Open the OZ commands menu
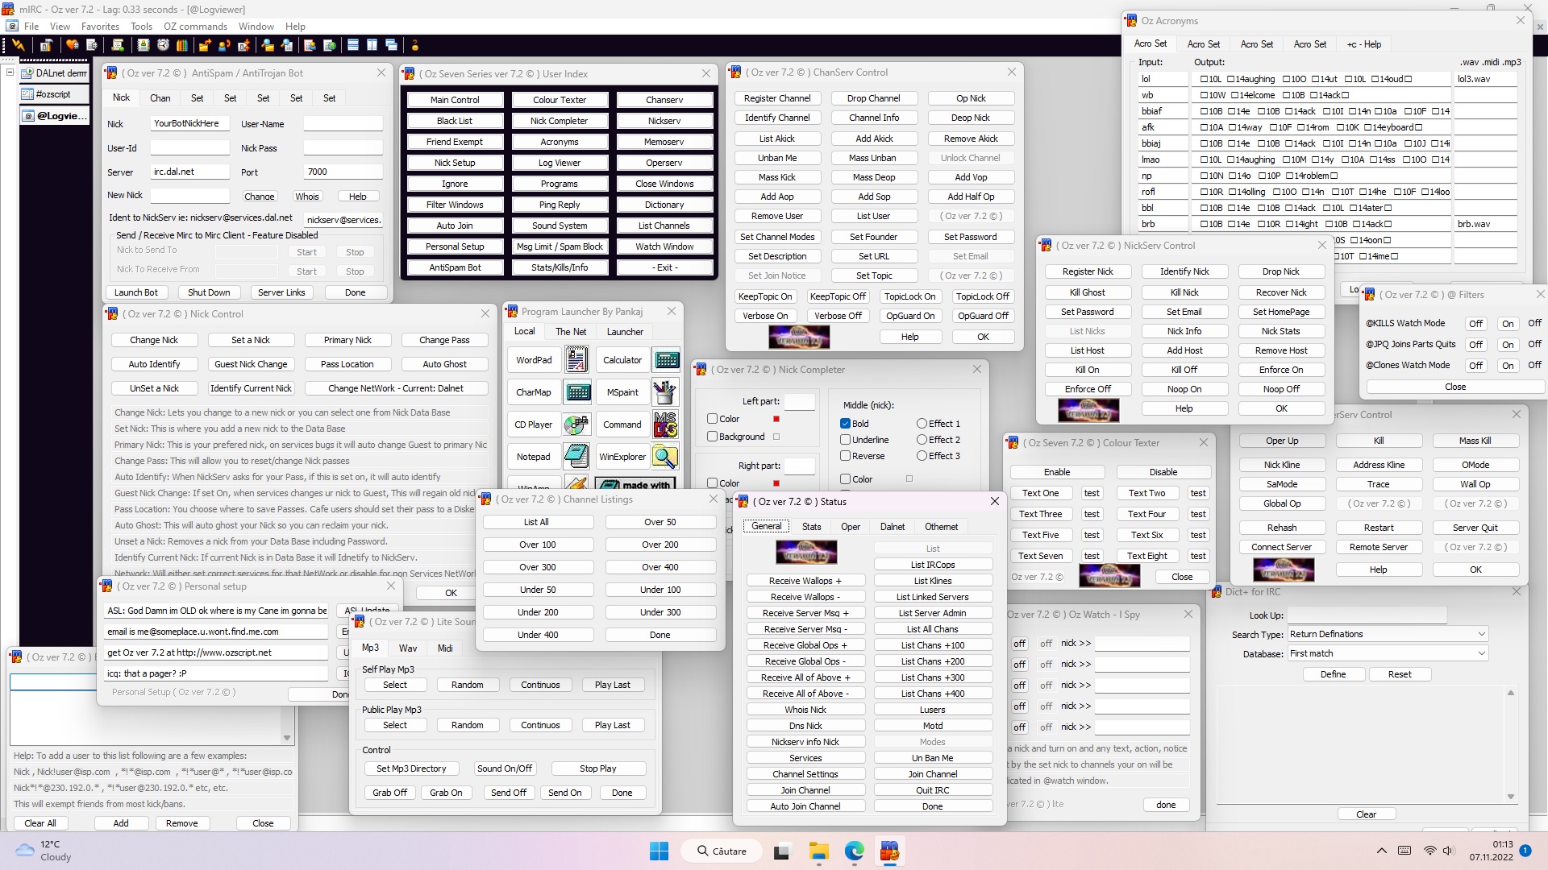The width and height of the screenshot is (1548, 870). click(195, 27)
